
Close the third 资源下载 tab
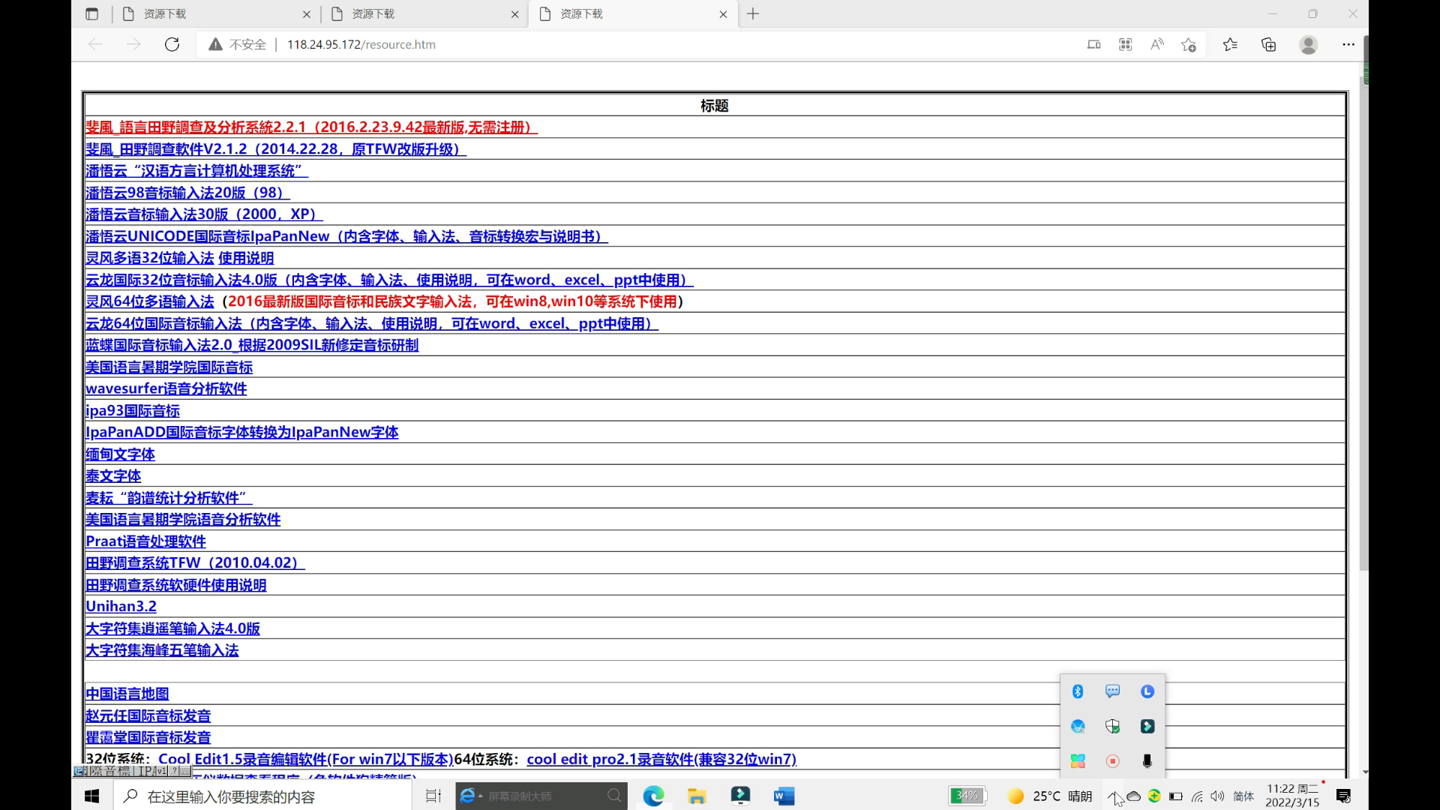click(x=723, y=13)
